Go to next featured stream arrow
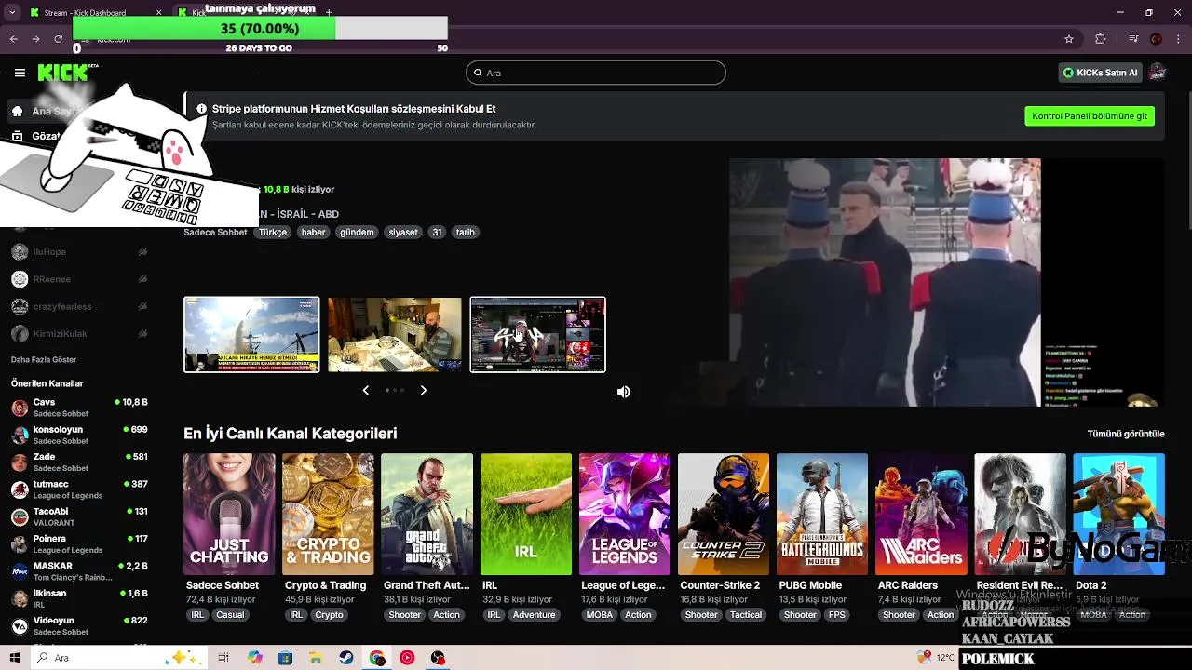The image size is (1192, 670). 424,390
